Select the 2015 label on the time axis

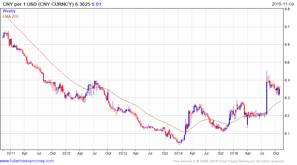click(234, 153)
